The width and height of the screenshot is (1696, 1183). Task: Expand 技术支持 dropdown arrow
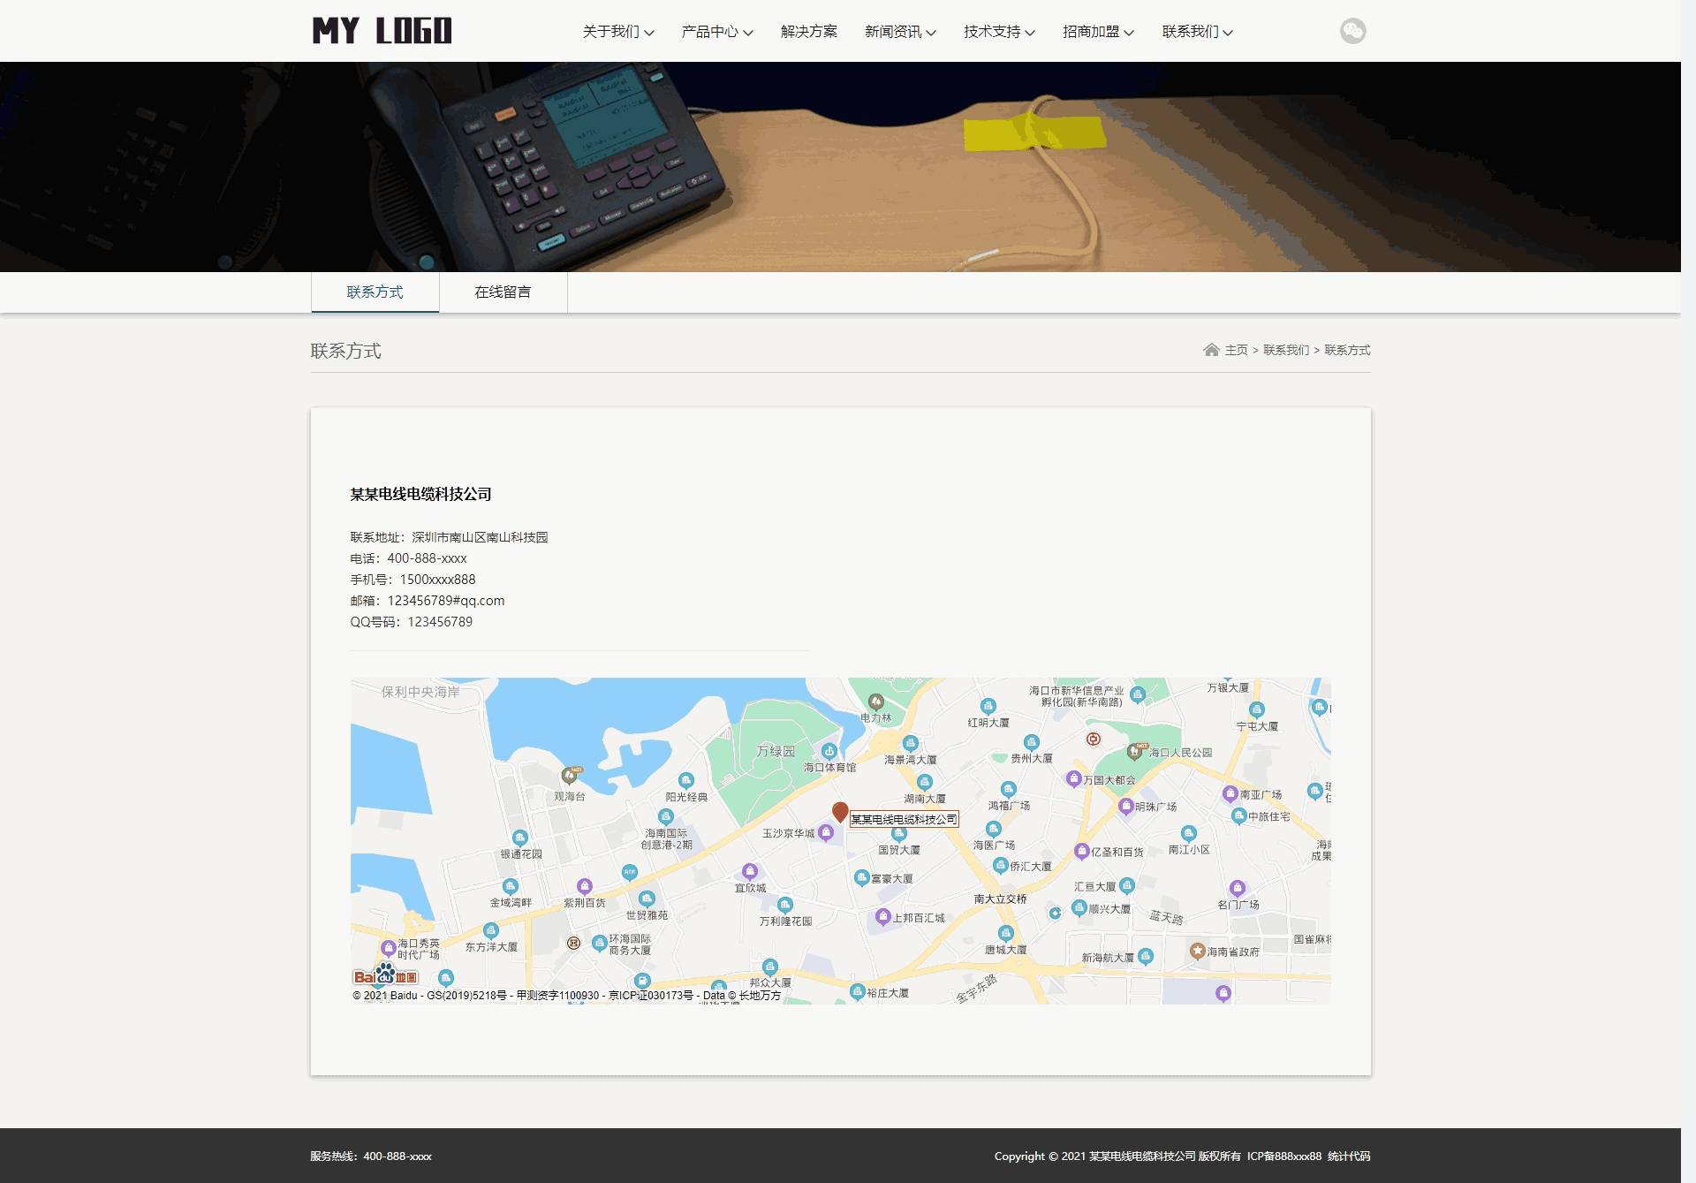click(1030, 33)
